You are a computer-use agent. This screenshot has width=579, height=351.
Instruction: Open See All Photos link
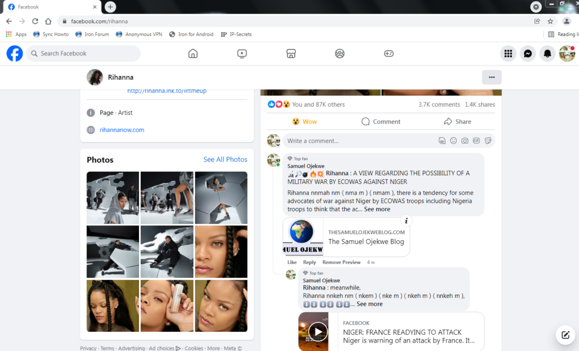coord(225,159)
